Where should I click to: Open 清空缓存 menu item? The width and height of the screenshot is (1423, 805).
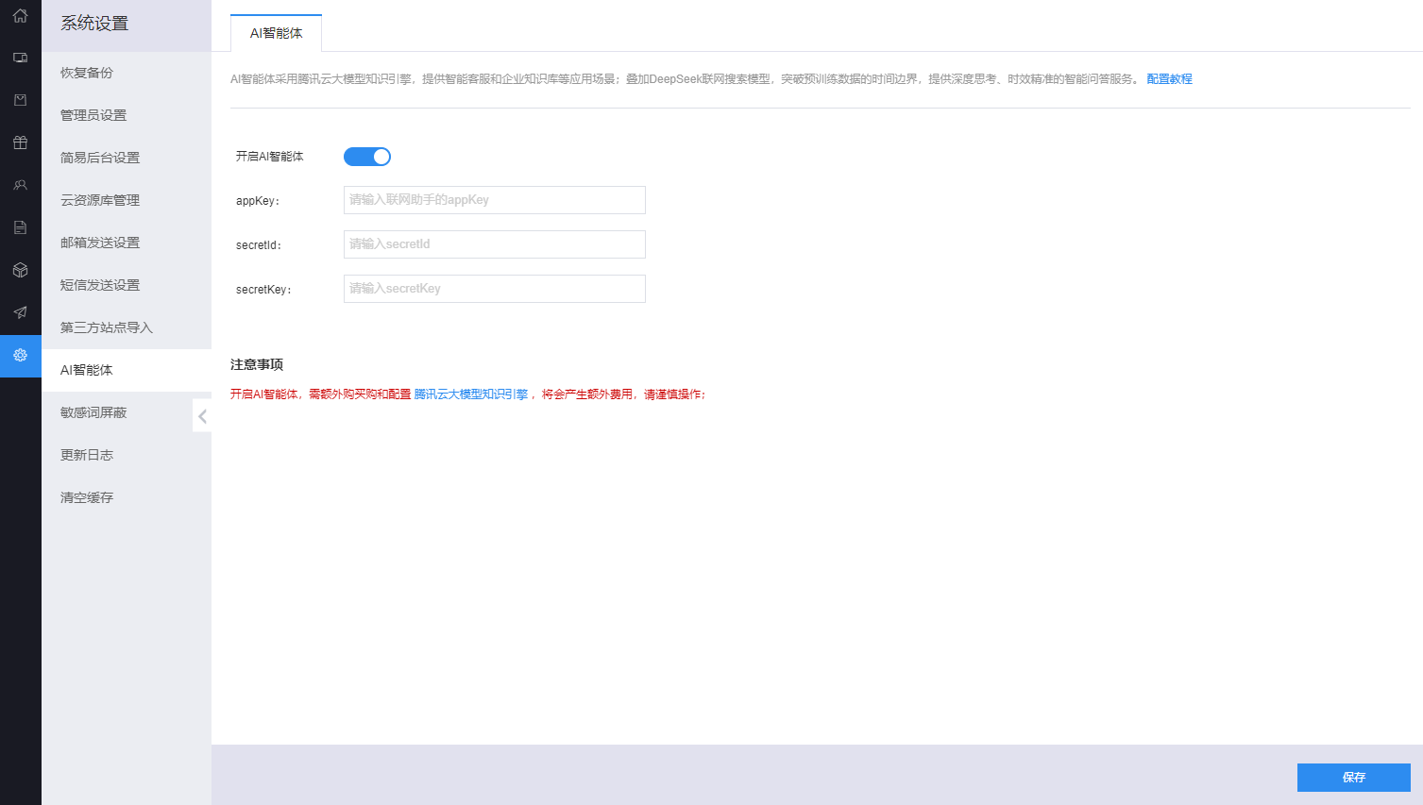pyautogui.click(x=127, y=497)
